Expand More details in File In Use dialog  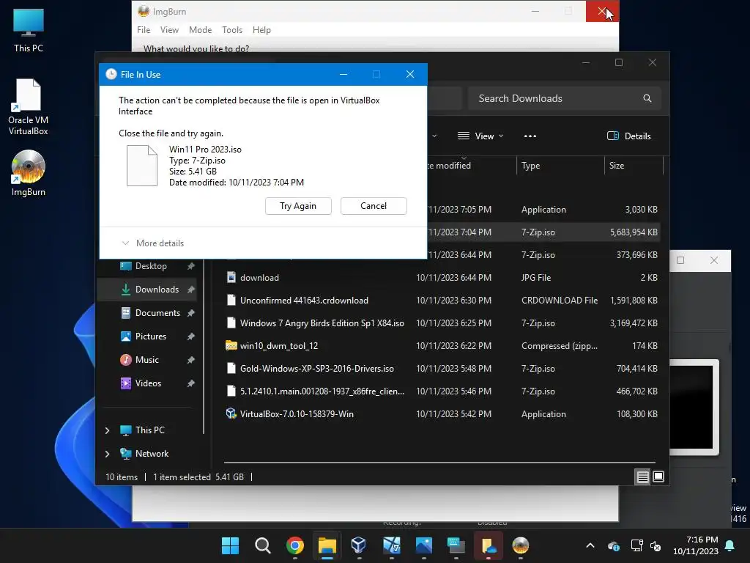click(152, 243)
